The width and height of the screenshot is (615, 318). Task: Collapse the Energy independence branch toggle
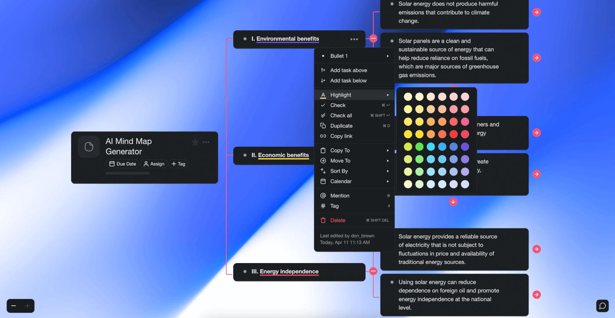(373, 271)
